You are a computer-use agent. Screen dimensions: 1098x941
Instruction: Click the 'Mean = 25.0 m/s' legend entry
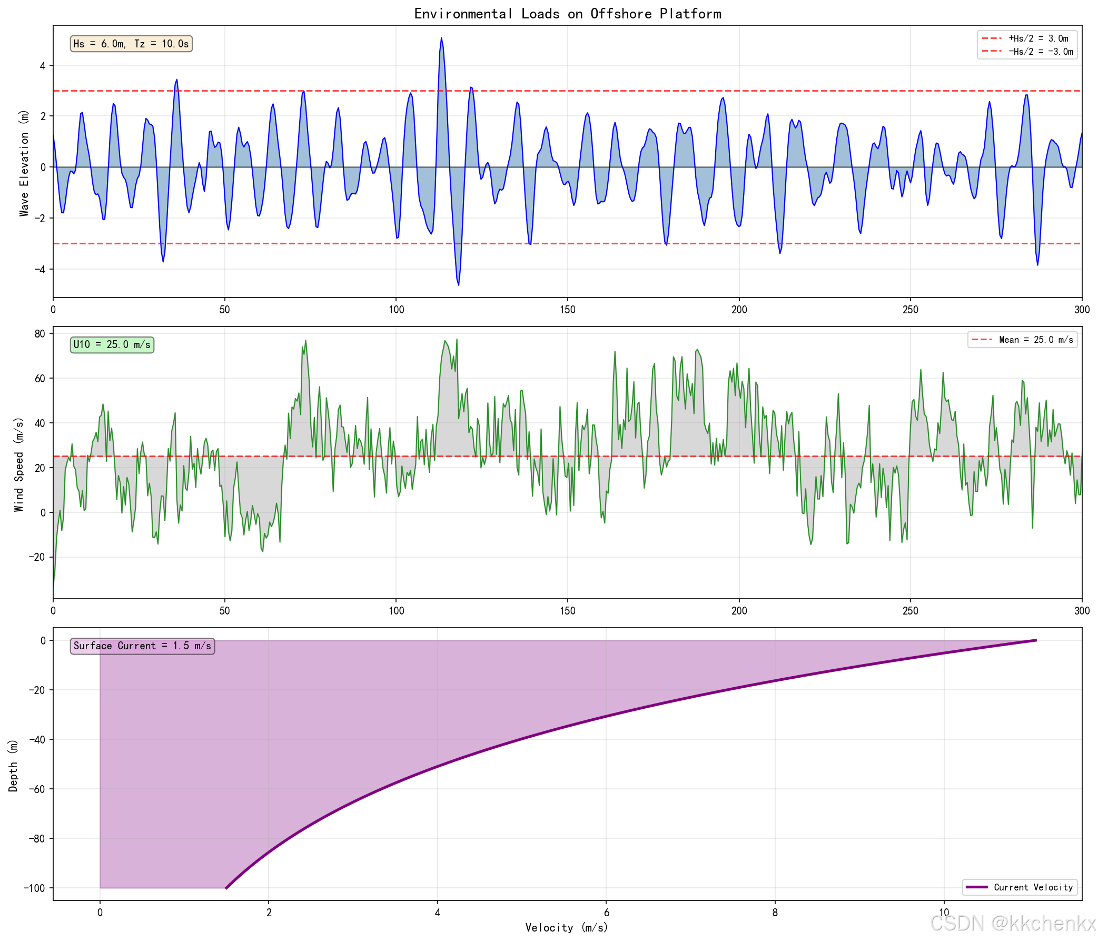pyautogui.click(x=1035, y=340)
